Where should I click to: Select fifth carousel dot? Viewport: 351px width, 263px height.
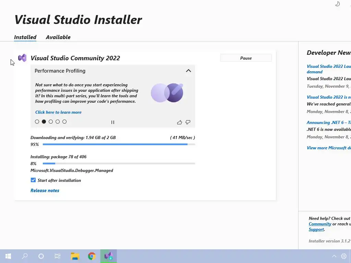click(x=64, y=122)
